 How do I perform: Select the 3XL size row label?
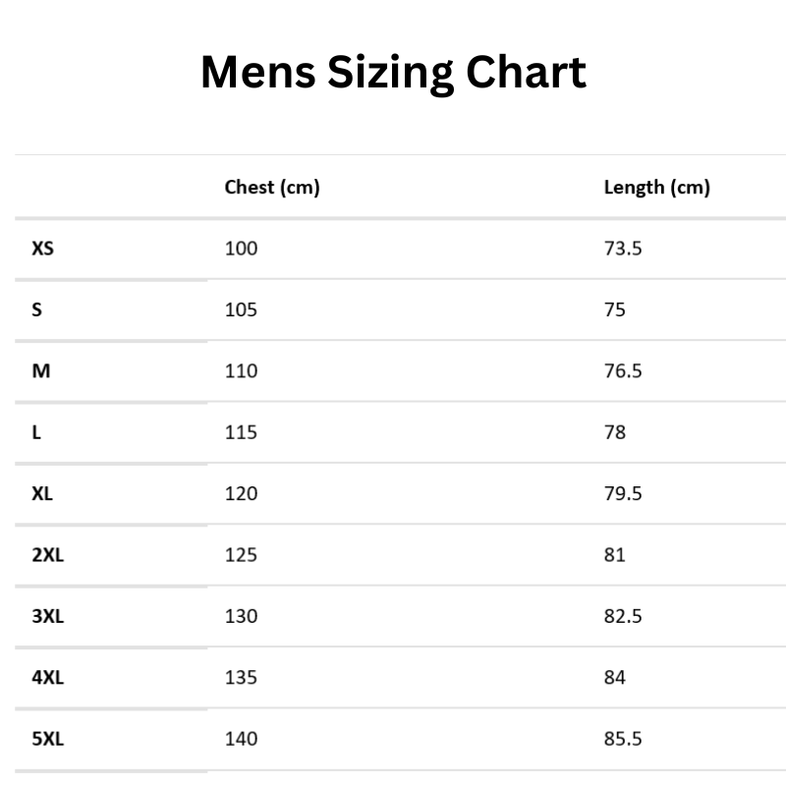coord(47,616)
